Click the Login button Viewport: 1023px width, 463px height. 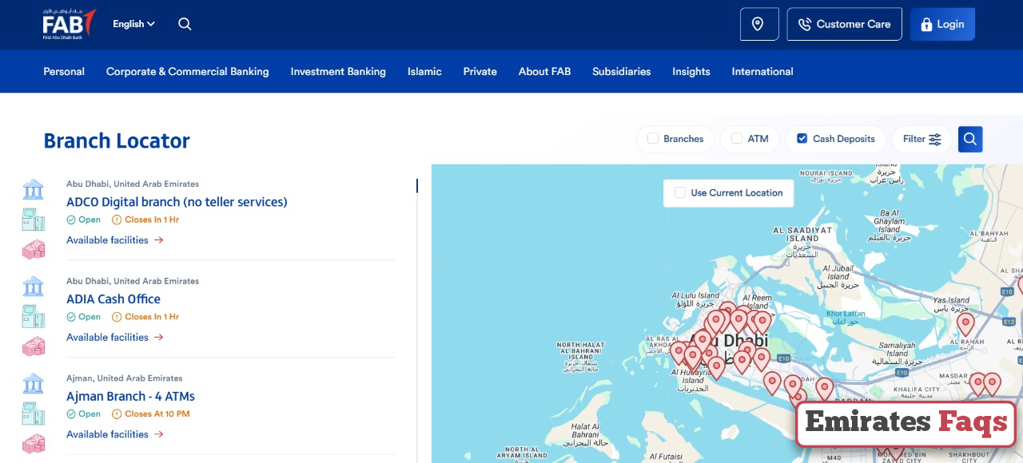click(941, 24)
